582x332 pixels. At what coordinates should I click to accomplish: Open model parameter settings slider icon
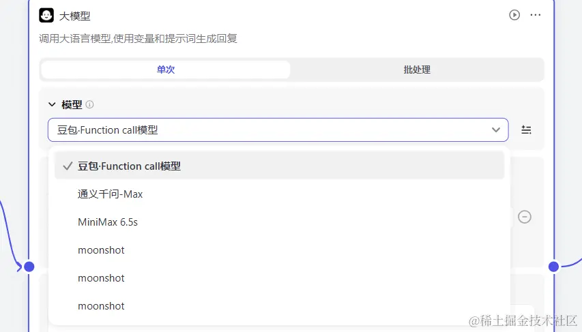(x=526, y=130)
